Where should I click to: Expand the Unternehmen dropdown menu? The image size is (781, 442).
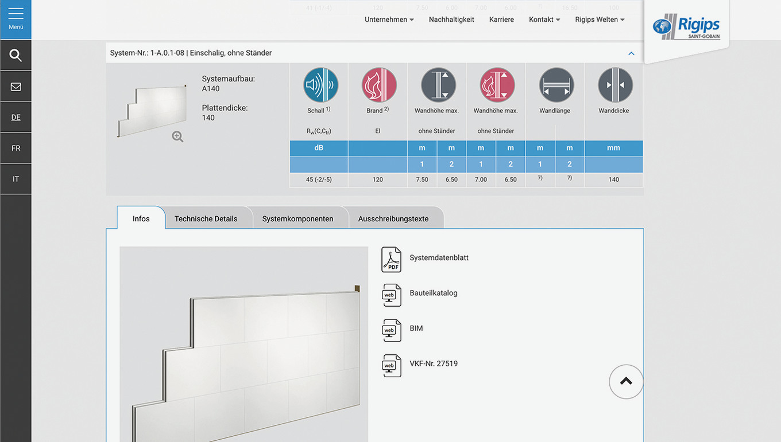point(389,19)
